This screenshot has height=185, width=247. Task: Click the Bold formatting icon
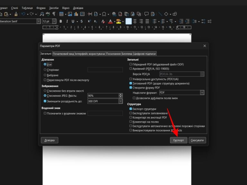click(60, 21)
